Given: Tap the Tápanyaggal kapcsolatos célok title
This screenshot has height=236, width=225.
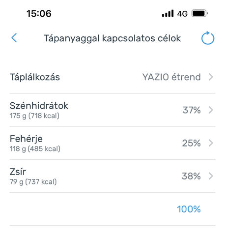Looking at the screenshot, I should [x=112, y=38].
